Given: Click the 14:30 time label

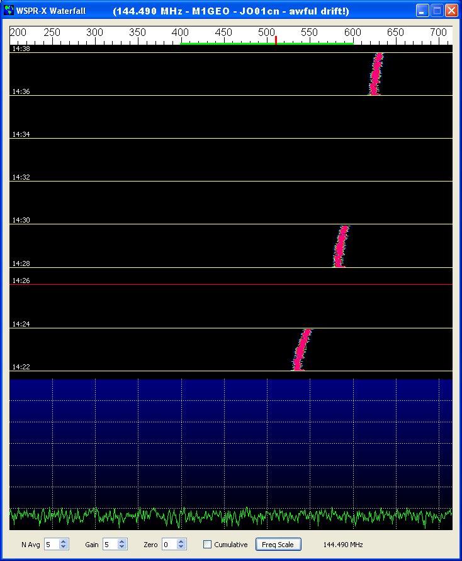Looking at the screenshot, I should [x=21, y=220].
